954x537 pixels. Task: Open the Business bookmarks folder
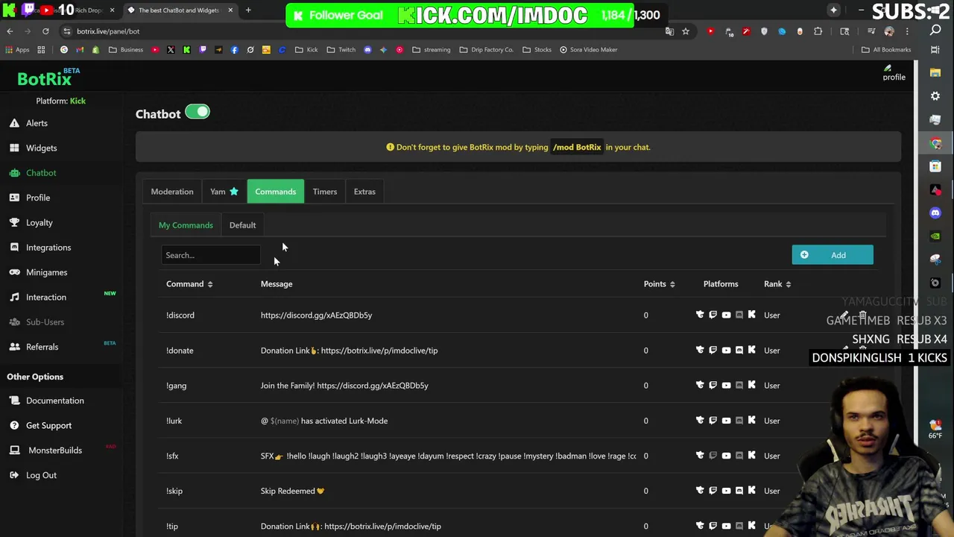125,50
